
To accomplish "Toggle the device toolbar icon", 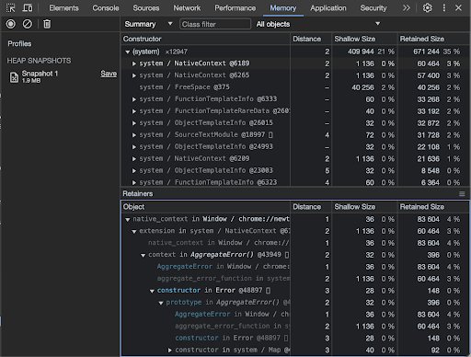I will pos(28,8).
